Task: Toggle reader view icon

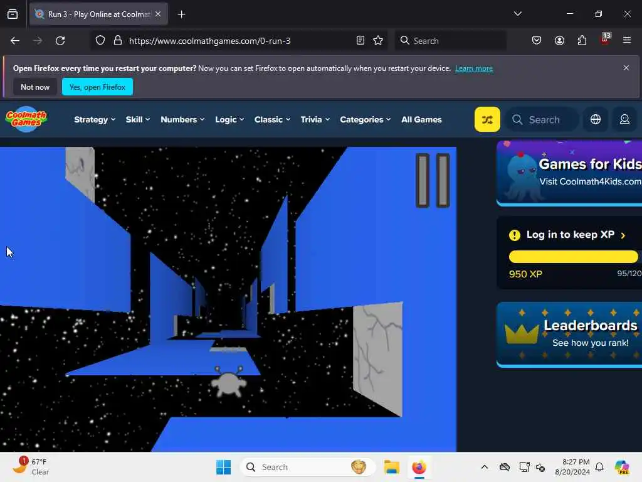Action: click(x=360, y=40)
